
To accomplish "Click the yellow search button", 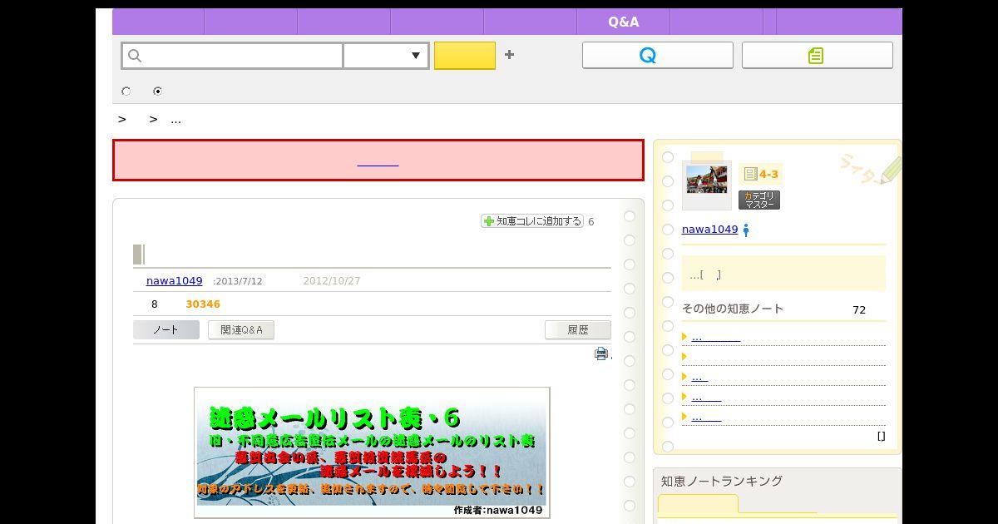I will point(465,56).
